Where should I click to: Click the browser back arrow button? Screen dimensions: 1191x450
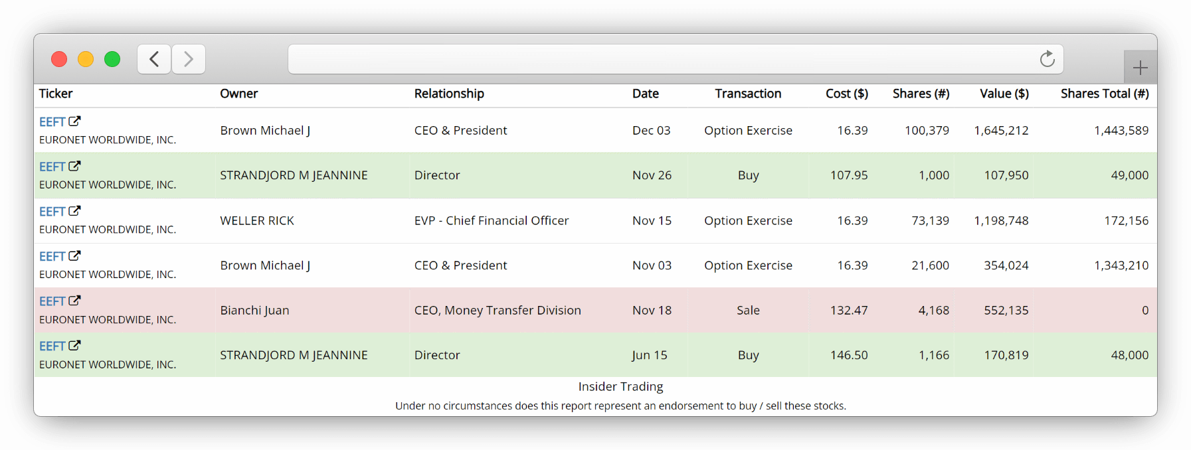click(x=154, y=59)
